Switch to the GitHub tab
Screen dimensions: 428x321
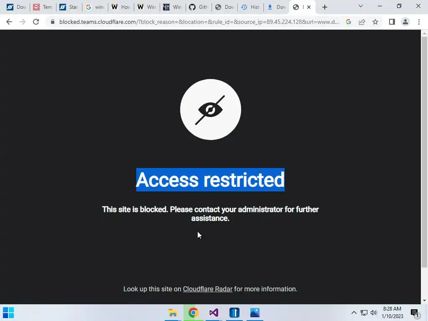(199, 7)
